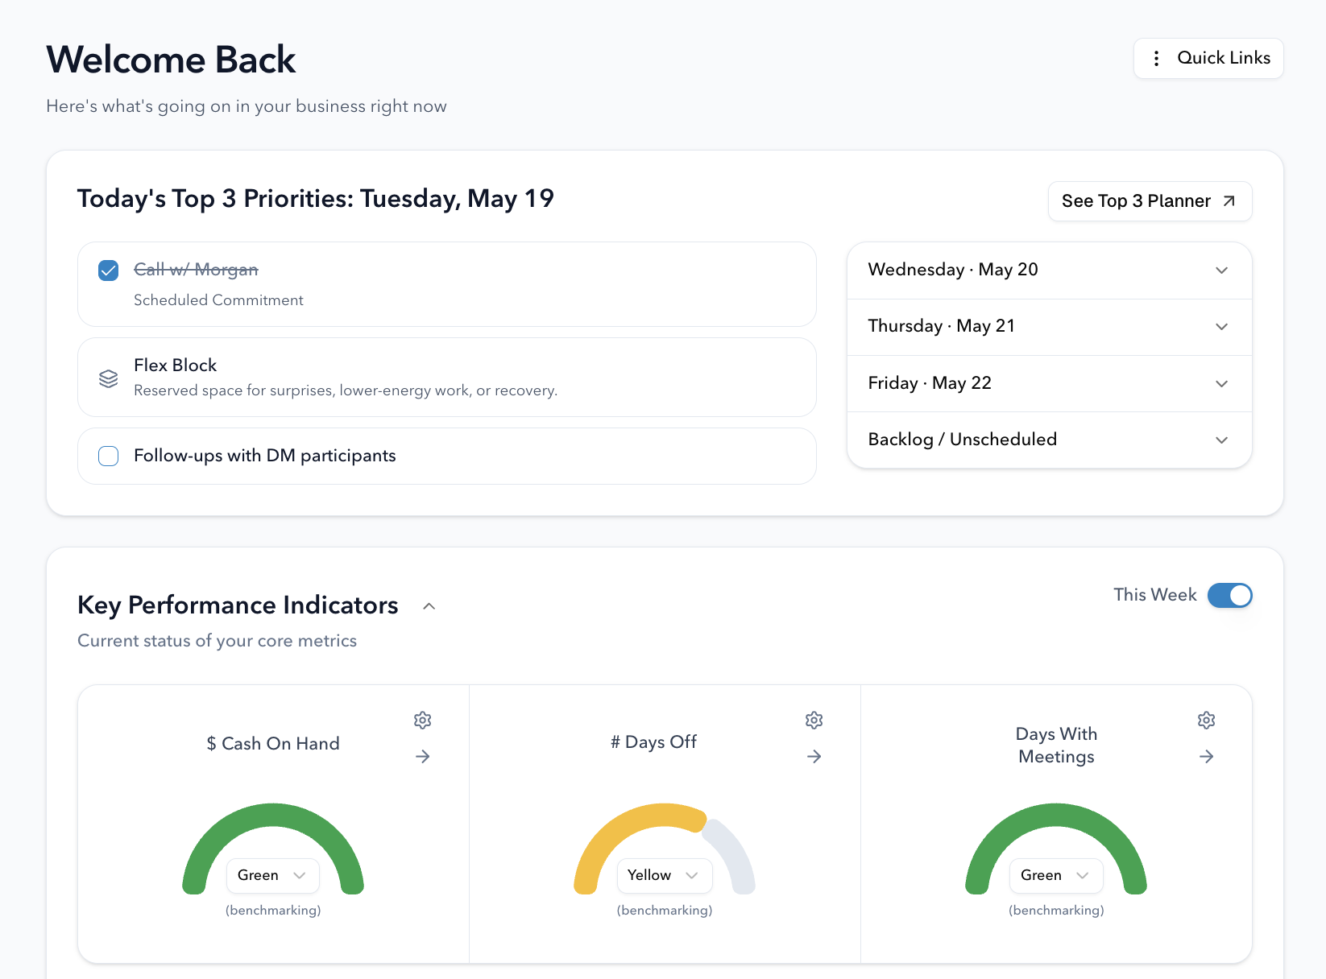The width and height of the screenshot is (1326, 979).
Task: Click the three-dot icon in Quick Links
Action: pos(1156,58)
